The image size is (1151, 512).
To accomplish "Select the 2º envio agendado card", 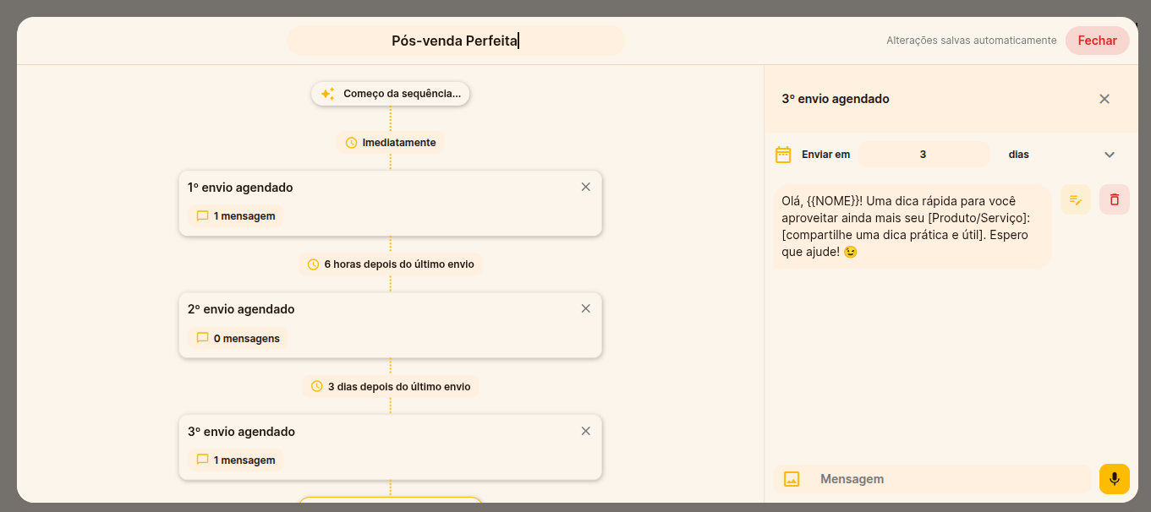I will pos(389,324).
